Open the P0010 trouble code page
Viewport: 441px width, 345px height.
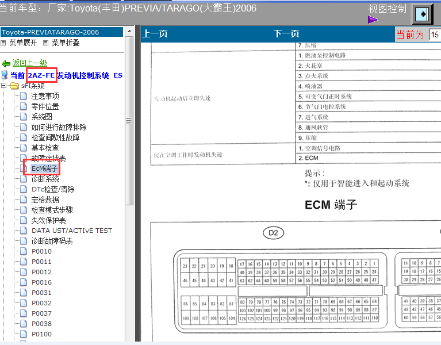pyautogui.click(x=41, y=251)
